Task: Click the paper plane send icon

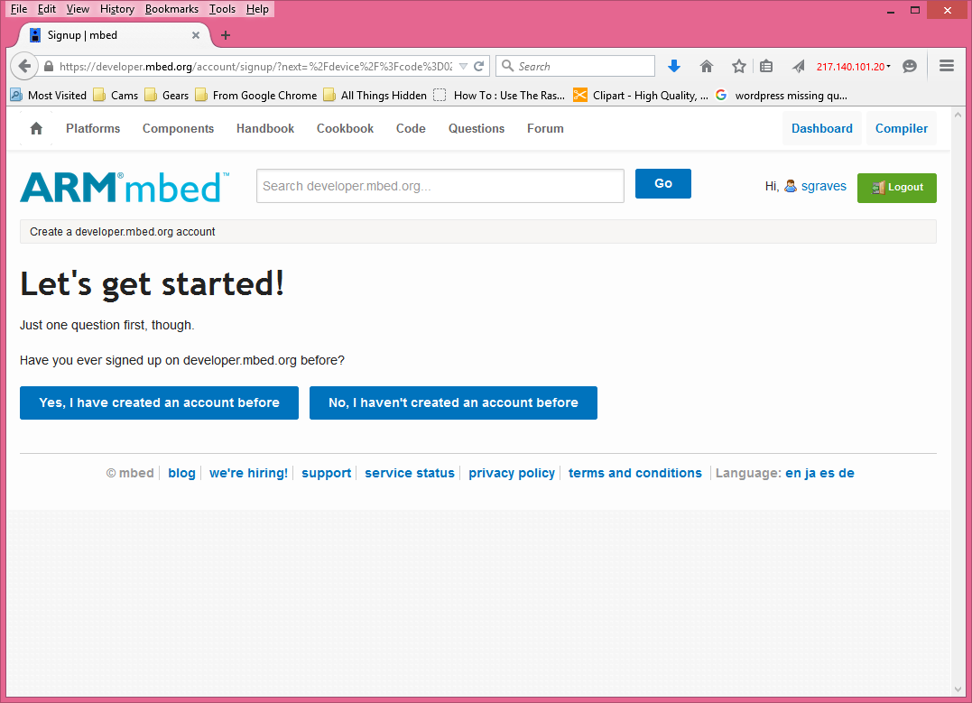Action: click(x=798, y=66)
